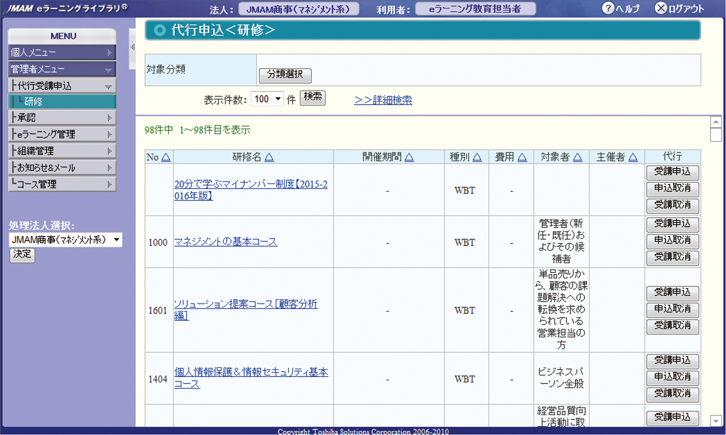Sort by 開催期間 column triangle
Screen dimensions: 726x435
click(x=410, y=157)
